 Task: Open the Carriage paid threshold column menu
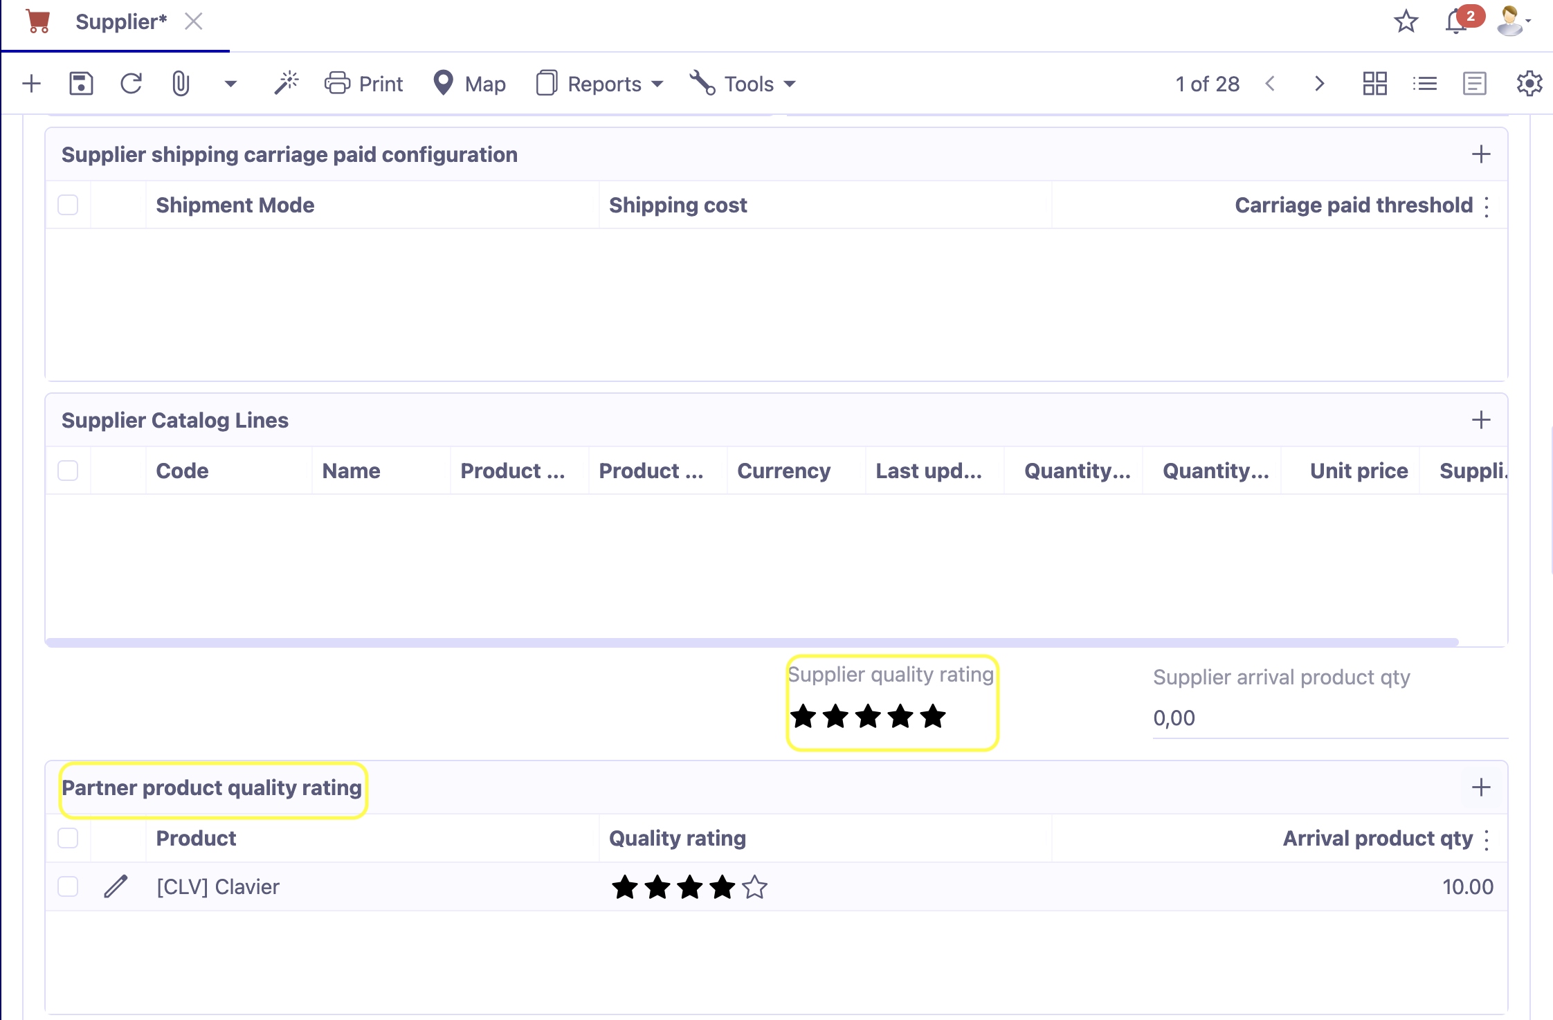(x=1487, y=205)
